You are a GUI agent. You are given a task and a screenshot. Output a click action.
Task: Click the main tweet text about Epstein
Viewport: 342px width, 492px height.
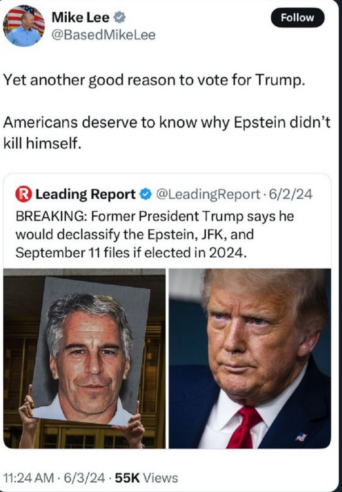166,133
